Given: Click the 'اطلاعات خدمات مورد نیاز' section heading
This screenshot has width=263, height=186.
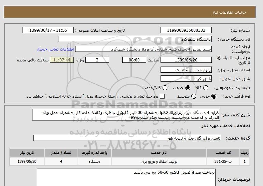Looking at the screenshot, I should (x=225, y=126).
